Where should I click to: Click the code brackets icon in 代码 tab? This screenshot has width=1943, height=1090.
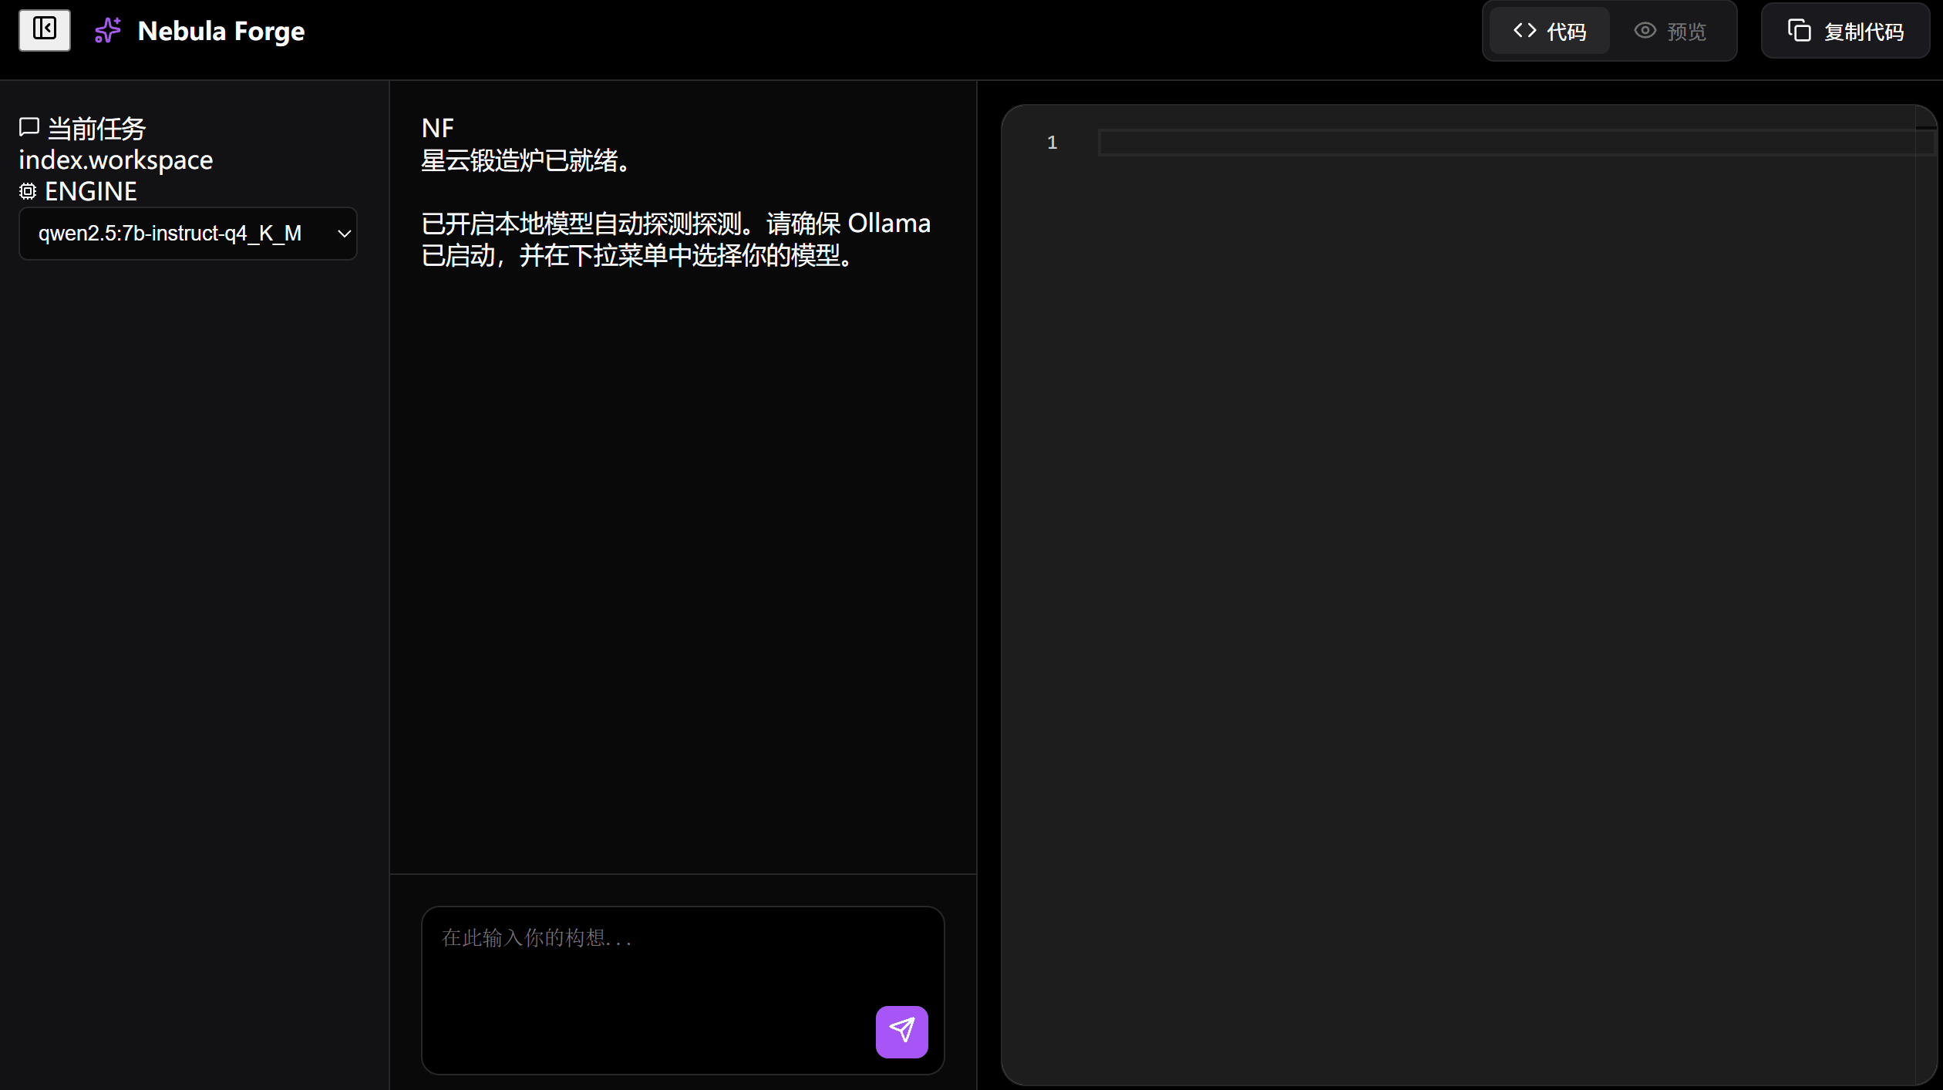1524,31
